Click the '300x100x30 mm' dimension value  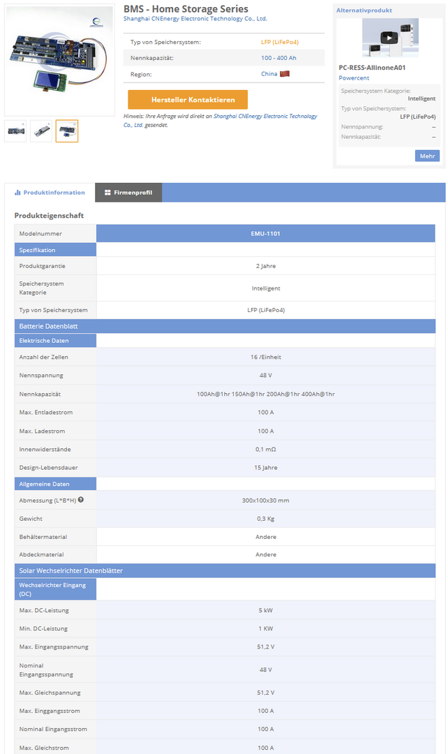266,500
